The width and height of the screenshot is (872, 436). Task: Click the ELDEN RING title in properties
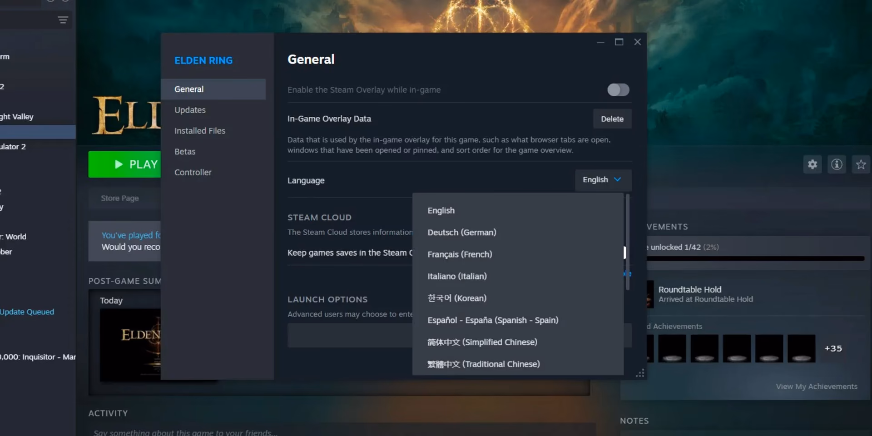pyautogui.click(x=203, y=60)
